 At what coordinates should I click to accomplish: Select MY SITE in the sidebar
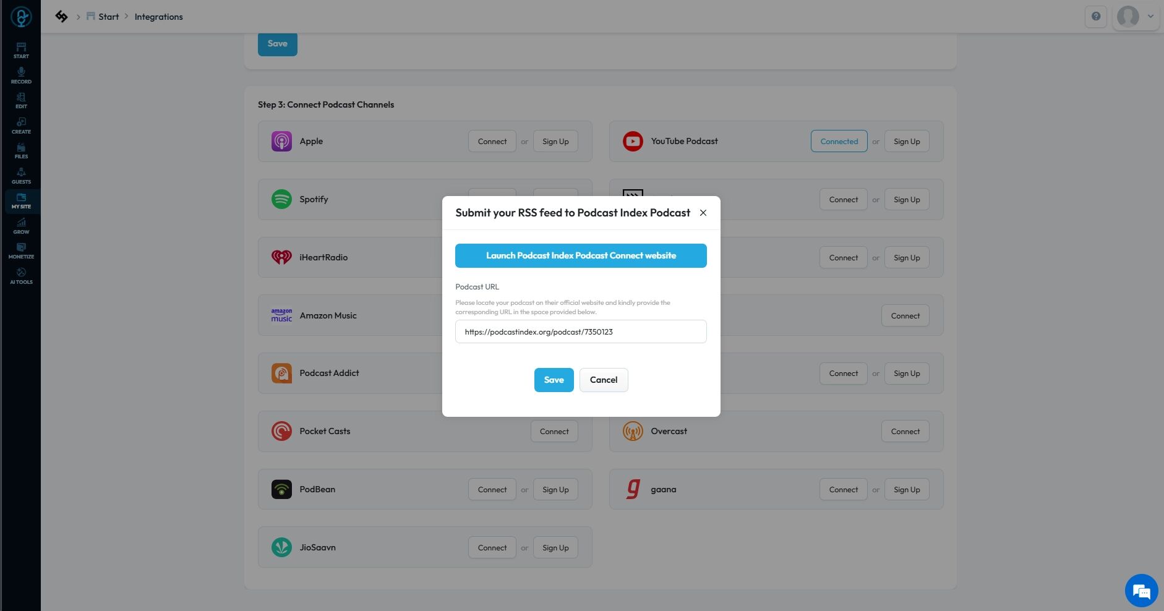click(21, 201)
